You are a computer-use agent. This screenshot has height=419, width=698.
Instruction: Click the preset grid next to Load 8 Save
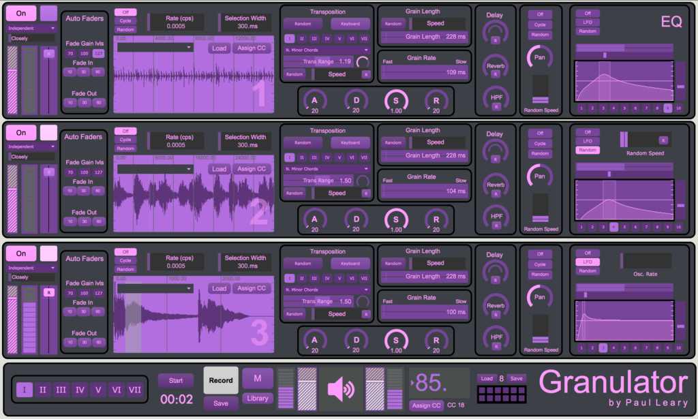(502, 394)
